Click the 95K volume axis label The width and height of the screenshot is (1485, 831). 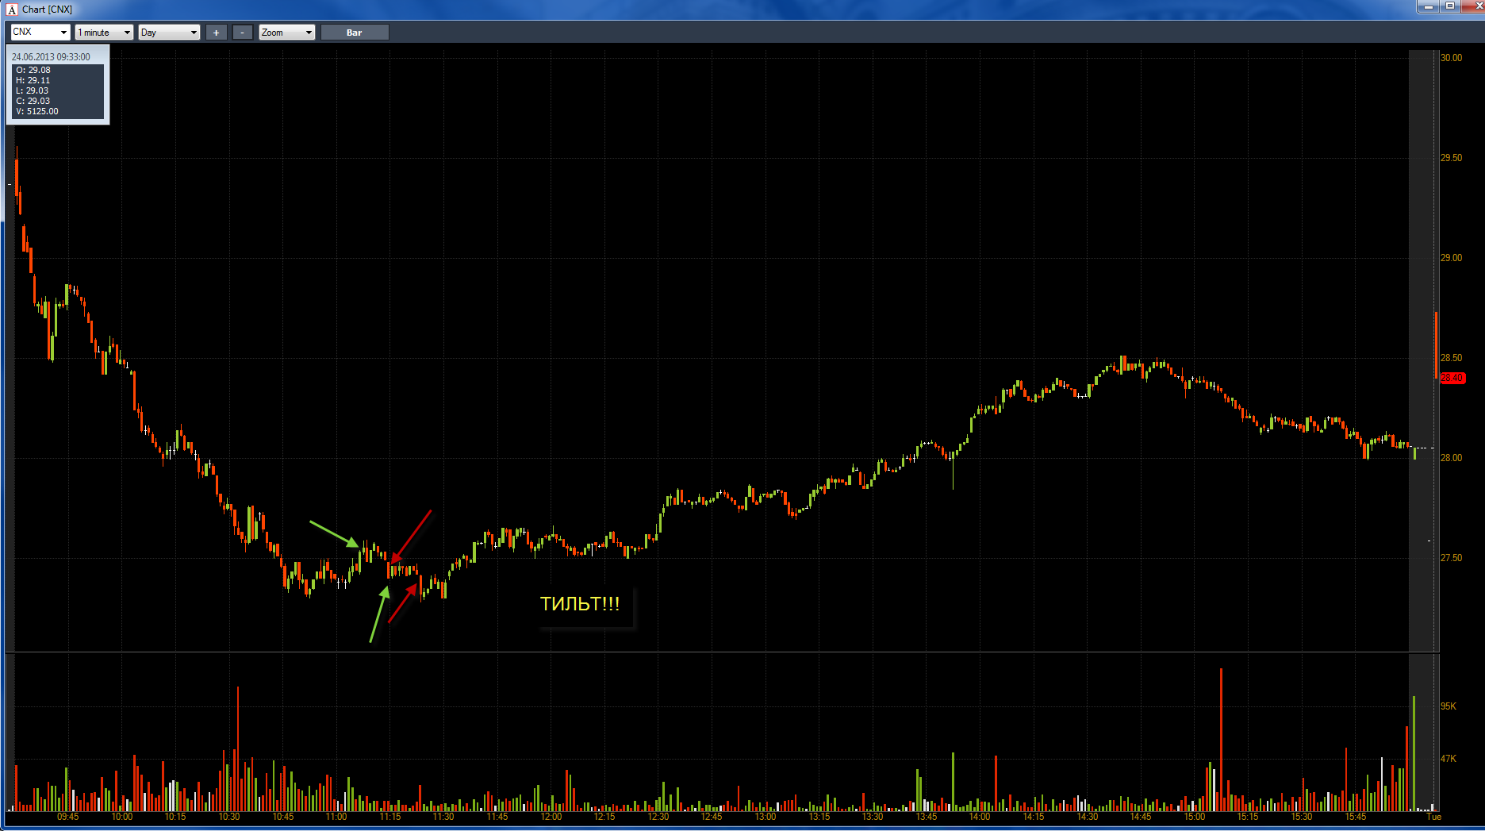point(1449,706)
